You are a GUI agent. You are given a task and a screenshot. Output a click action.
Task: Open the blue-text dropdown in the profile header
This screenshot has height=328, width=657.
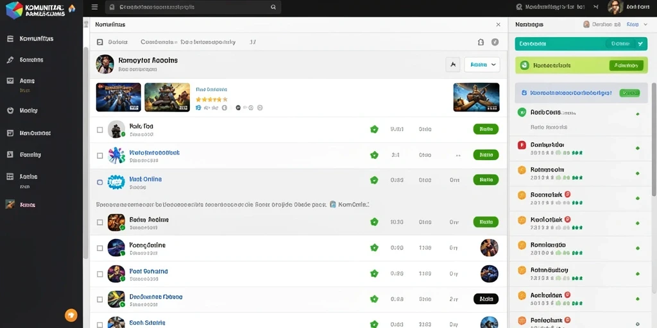pyautogui.click(x=482, y=65)
